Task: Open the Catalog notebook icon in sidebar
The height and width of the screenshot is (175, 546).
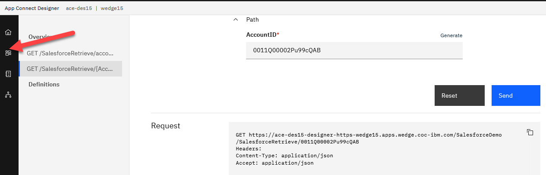Action: pyautogui.click(x=8, y=74)
